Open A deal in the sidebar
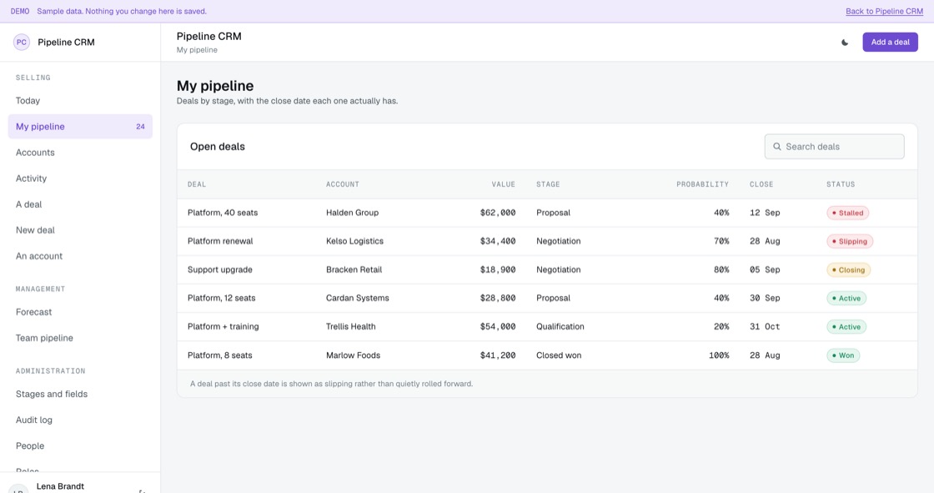This screenshot has width=934, height=493. (x=80, y=204)
